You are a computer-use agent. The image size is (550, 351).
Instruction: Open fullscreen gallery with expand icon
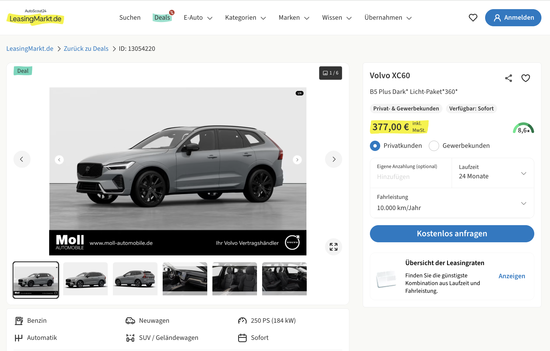(334, 247)
